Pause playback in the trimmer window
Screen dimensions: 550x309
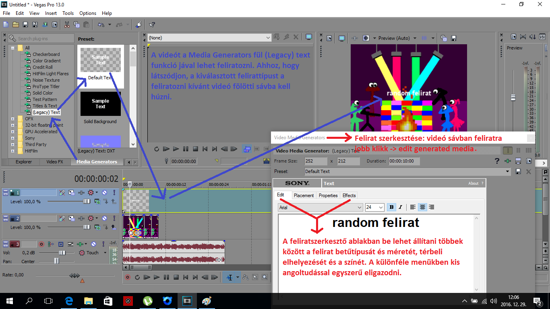pyautogui.click(x=186, y=149)
